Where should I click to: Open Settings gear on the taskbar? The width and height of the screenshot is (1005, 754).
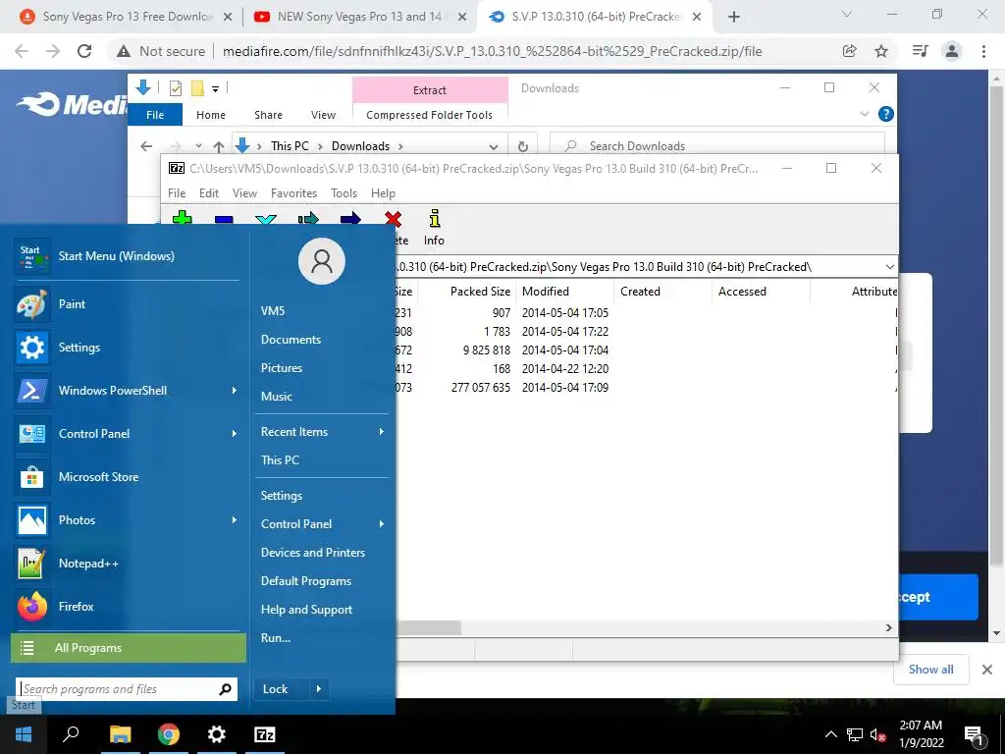click(217, 734)
